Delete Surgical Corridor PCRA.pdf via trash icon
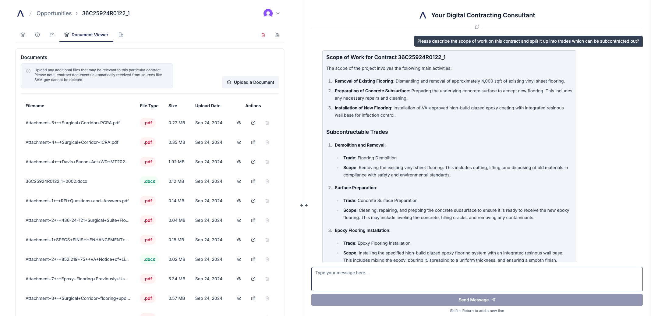Image resolution: width=651 pixels, height=316 pixels. pos(267,123)
